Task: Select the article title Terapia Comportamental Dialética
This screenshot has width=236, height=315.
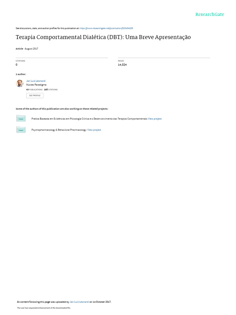Action: click(x=103, y=37)
